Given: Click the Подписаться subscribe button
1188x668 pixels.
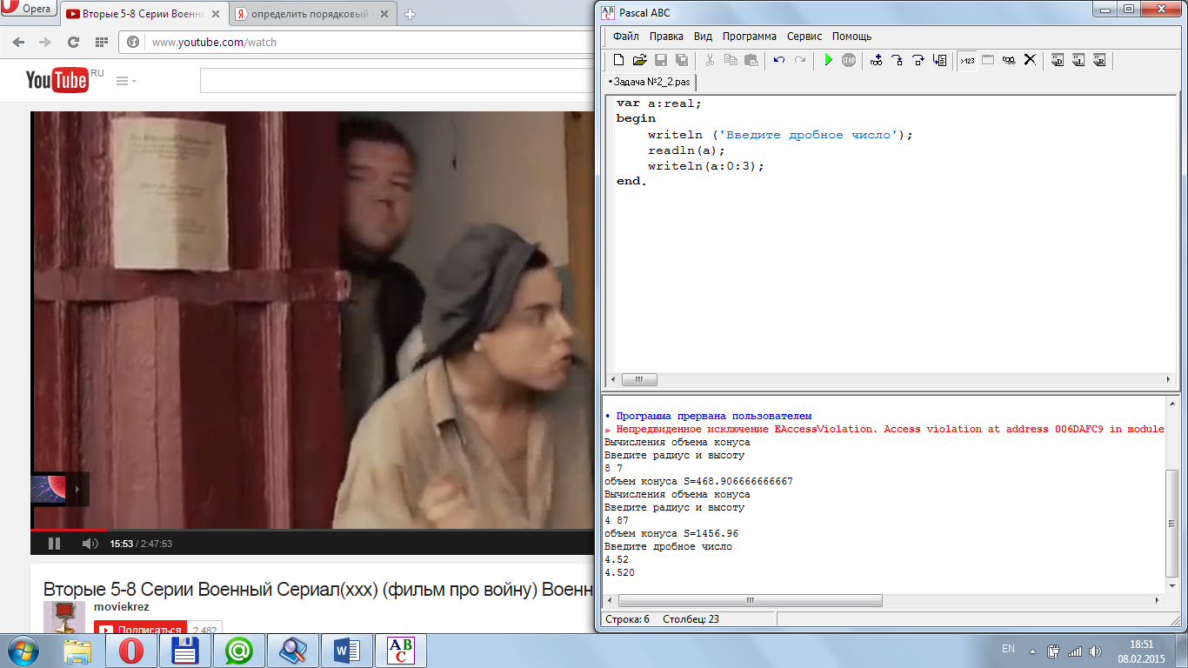Looking at the screenshot, I should [141, 630].
